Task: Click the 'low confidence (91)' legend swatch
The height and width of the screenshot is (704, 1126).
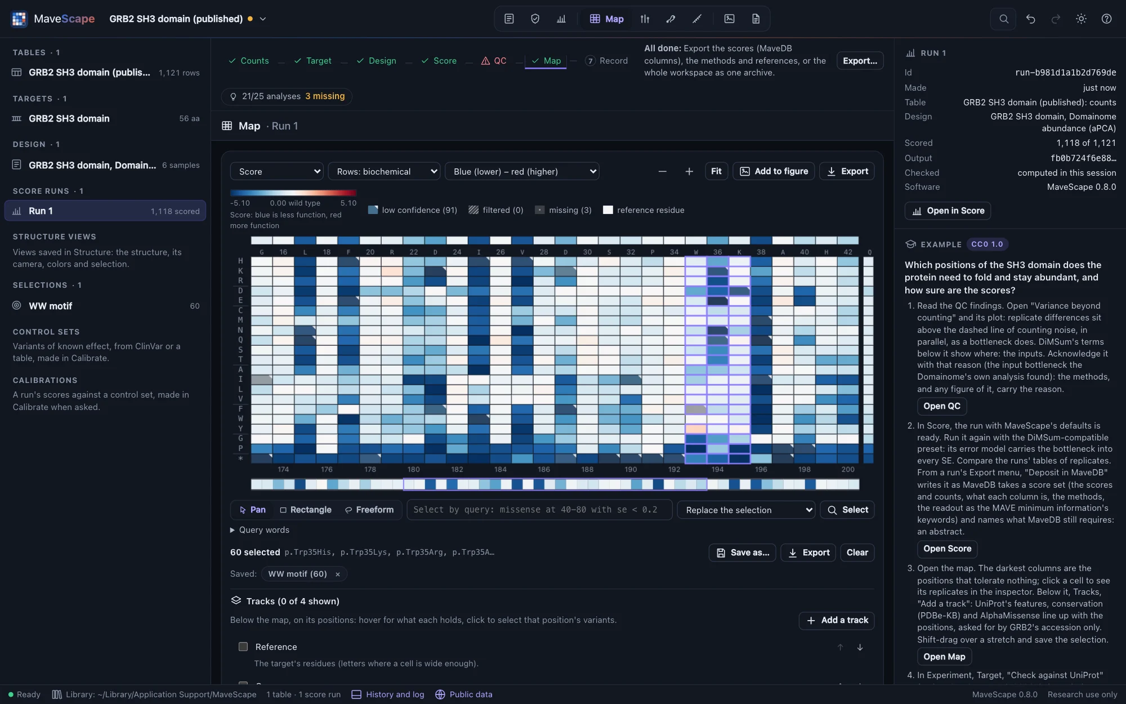Action: [x=373, y=210]
